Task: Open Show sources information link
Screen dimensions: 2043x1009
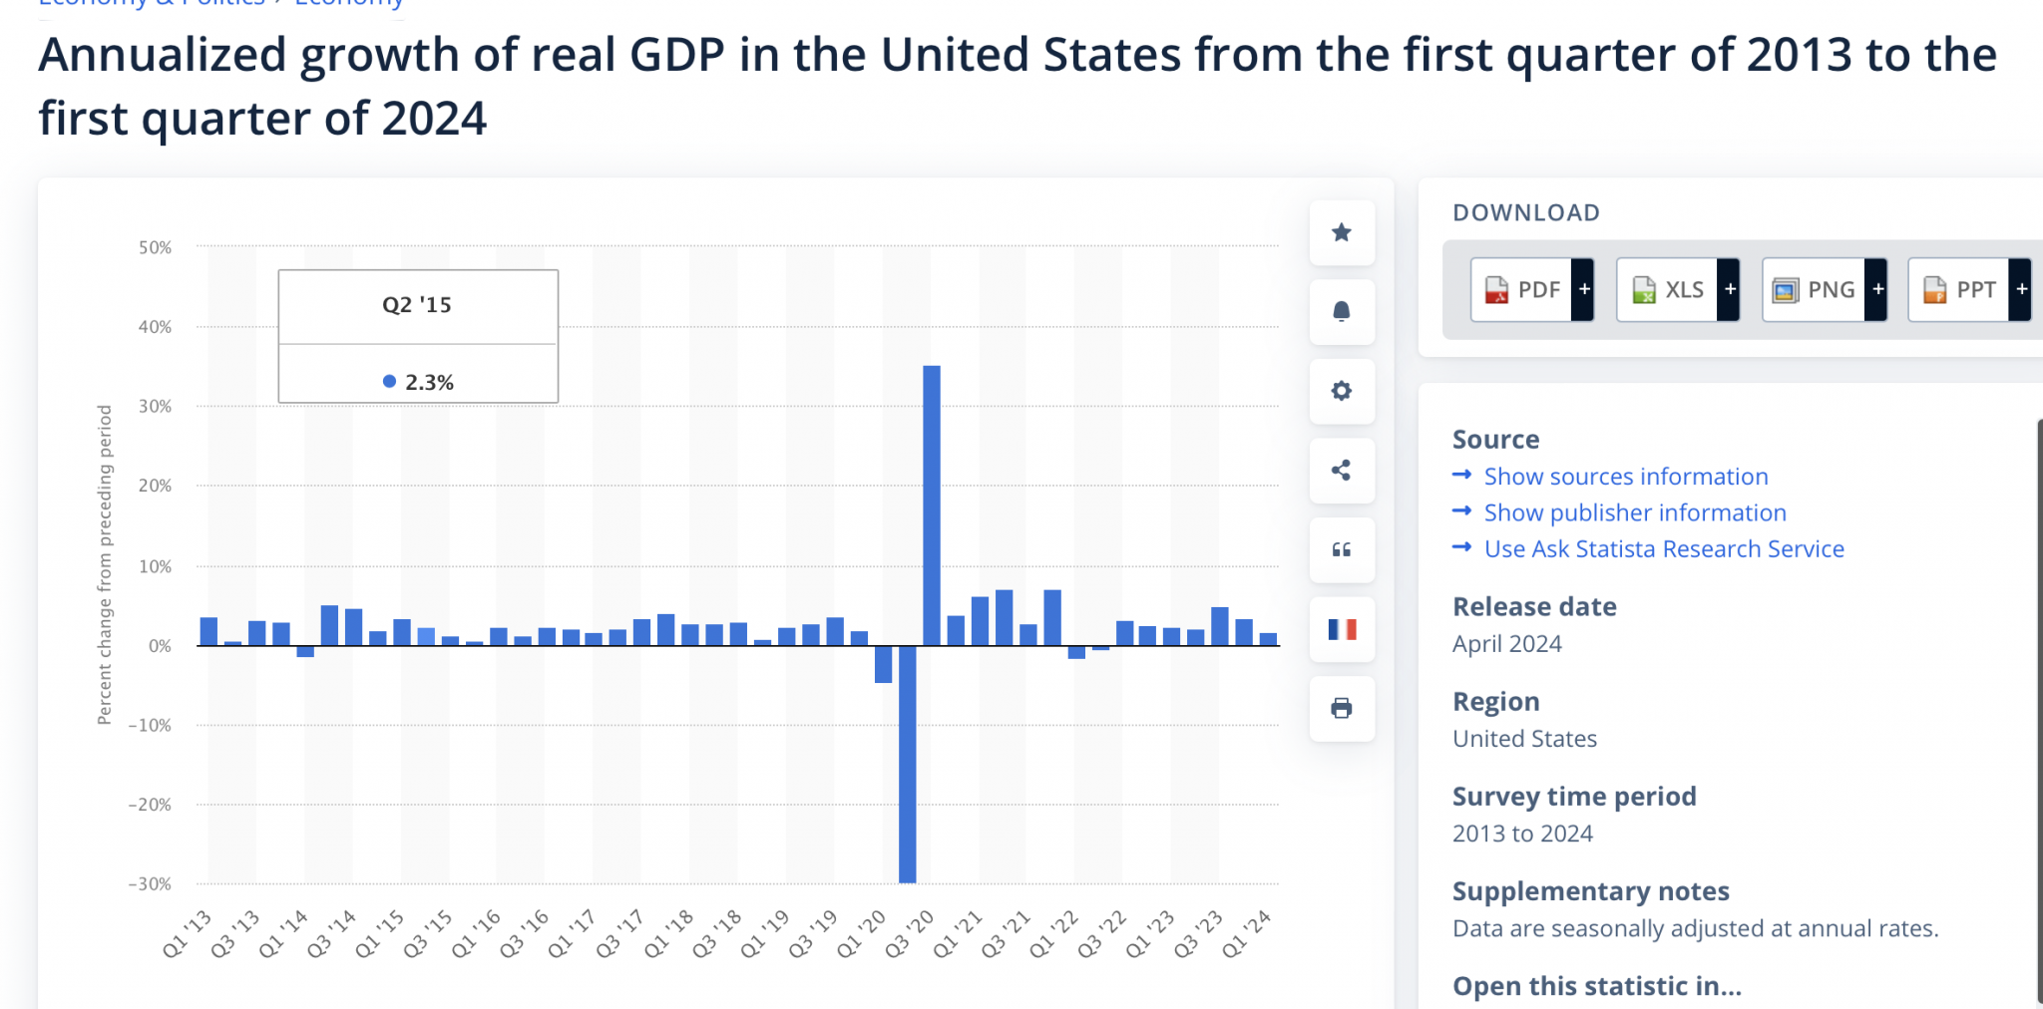Action: pyautogui.click(x=1625, y=477)
